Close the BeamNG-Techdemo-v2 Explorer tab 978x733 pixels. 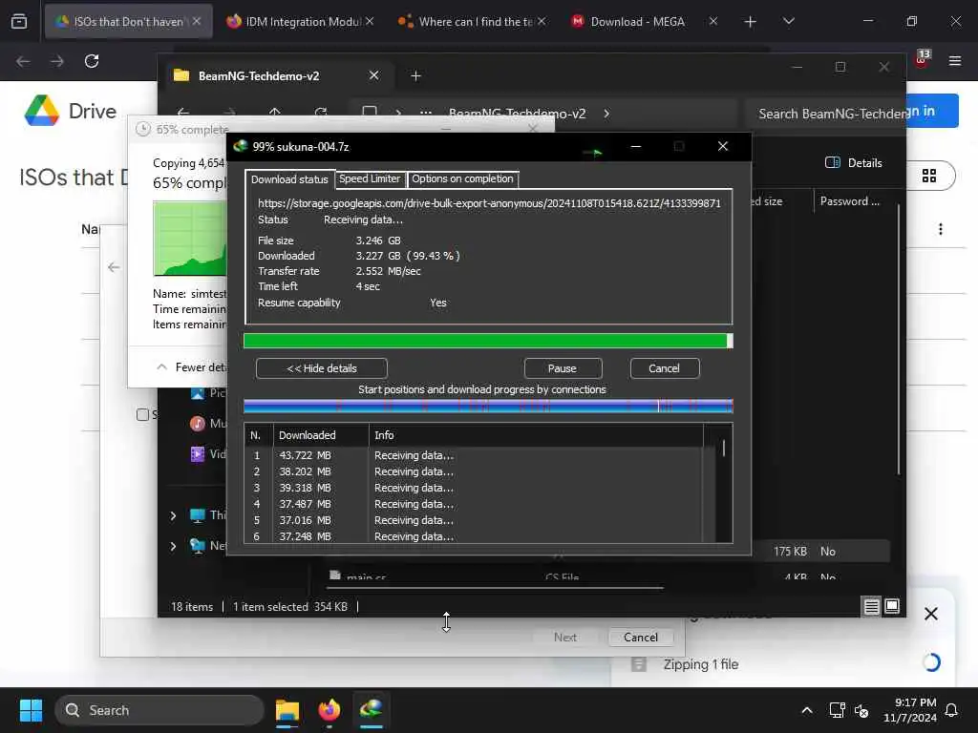(373, 75)
